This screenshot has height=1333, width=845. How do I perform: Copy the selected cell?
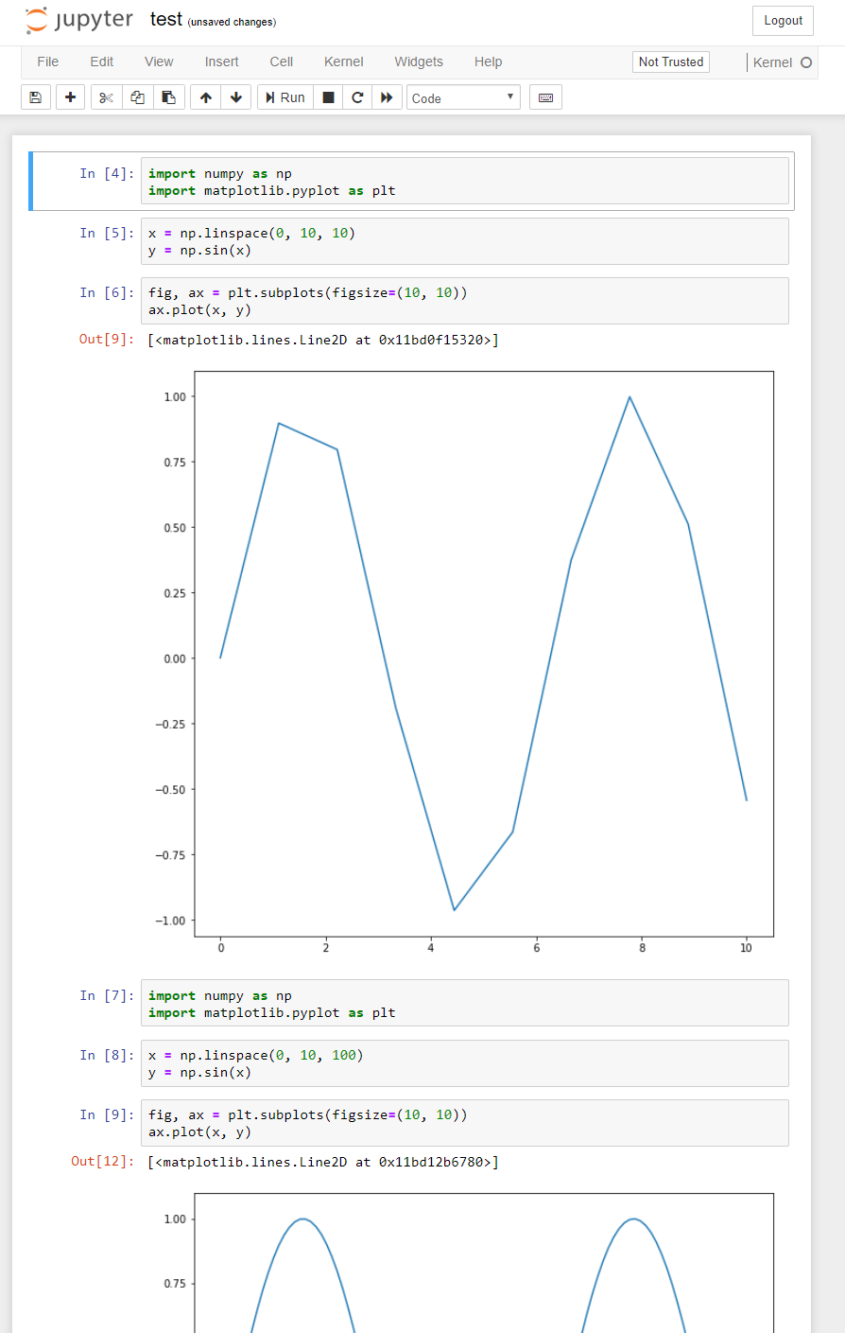point(137,96)
